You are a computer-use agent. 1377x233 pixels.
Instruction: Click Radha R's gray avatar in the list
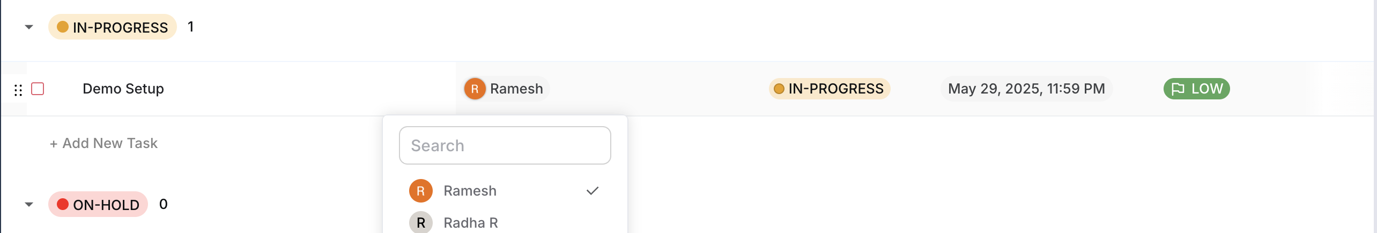(x=421, y=222)
